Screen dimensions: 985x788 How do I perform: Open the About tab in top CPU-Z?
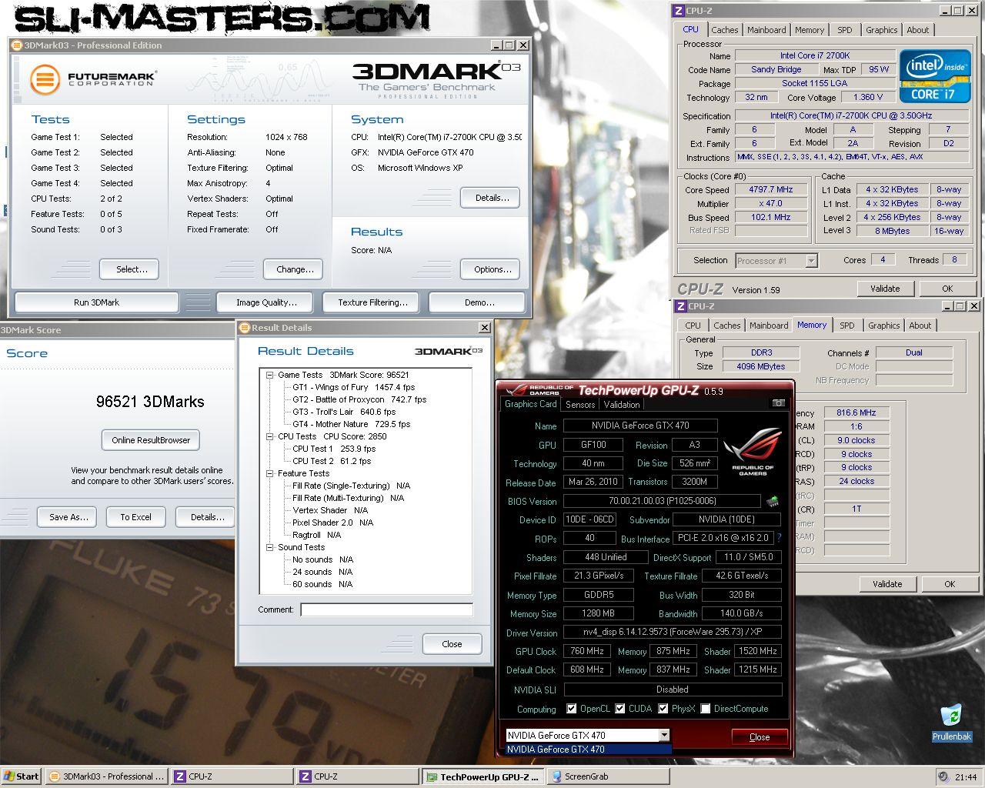click(x=917, y=30)
